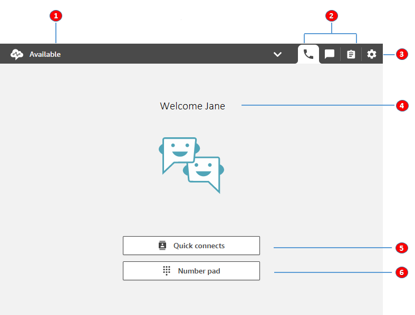Open the Number pad

191,271
